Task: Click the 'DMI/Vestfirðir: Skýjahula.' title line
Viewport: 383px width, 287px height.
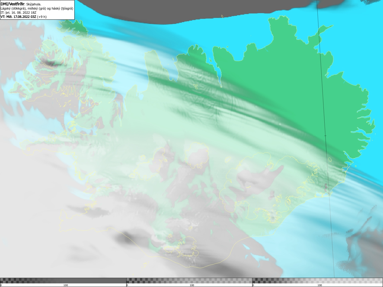Action: tap(21, 4)
